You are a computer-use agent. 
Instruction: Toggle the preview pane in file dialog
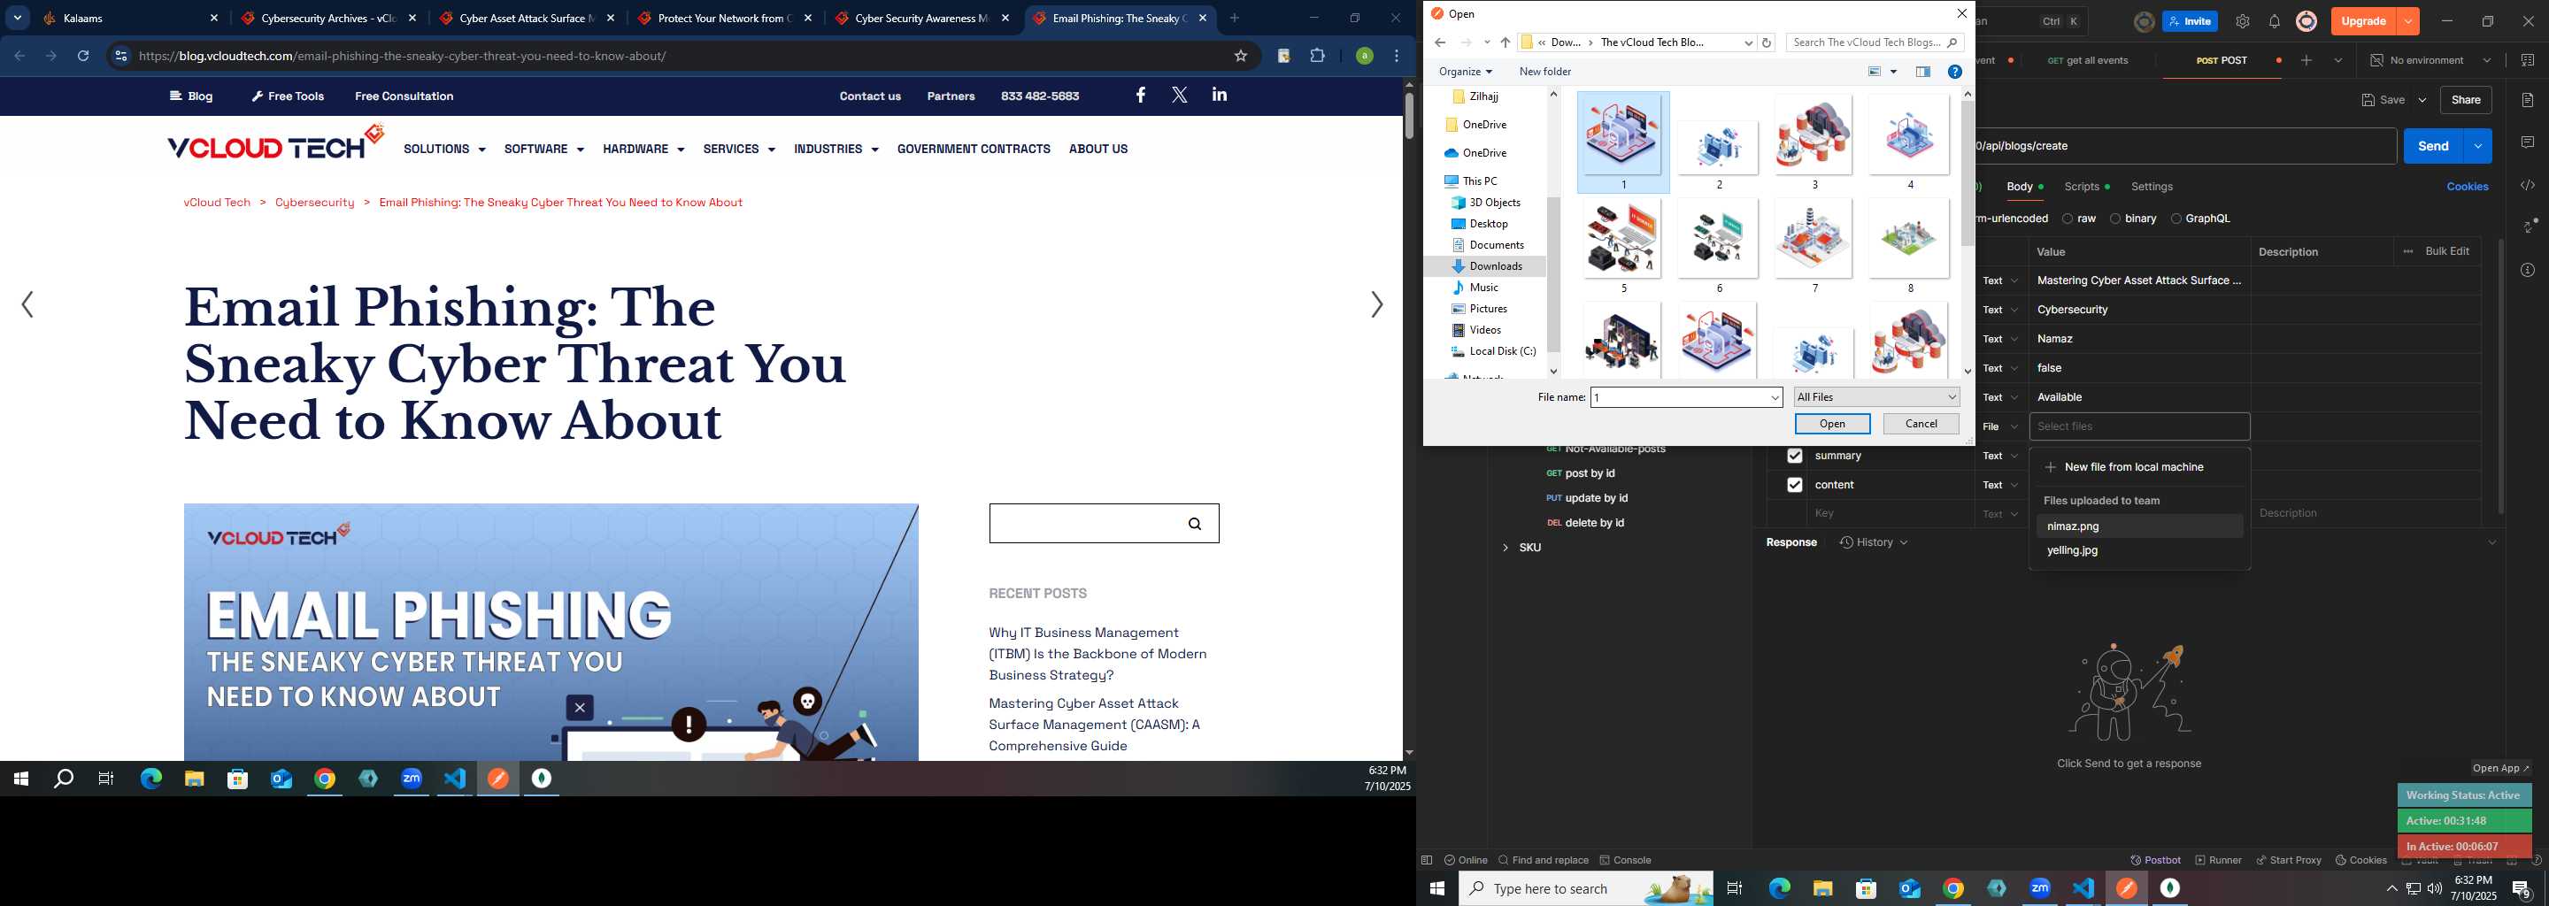tap(1922, 71)
